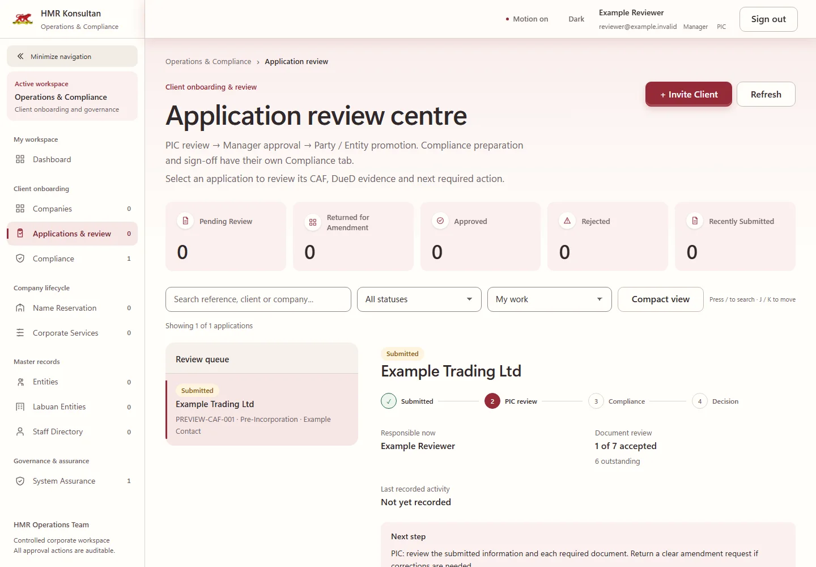Image resolution: width=816 pixels, height=567 pixels.
Task: Open Dashboard in the sidebar
Action: pyautogui.click(x=72, y=159)
